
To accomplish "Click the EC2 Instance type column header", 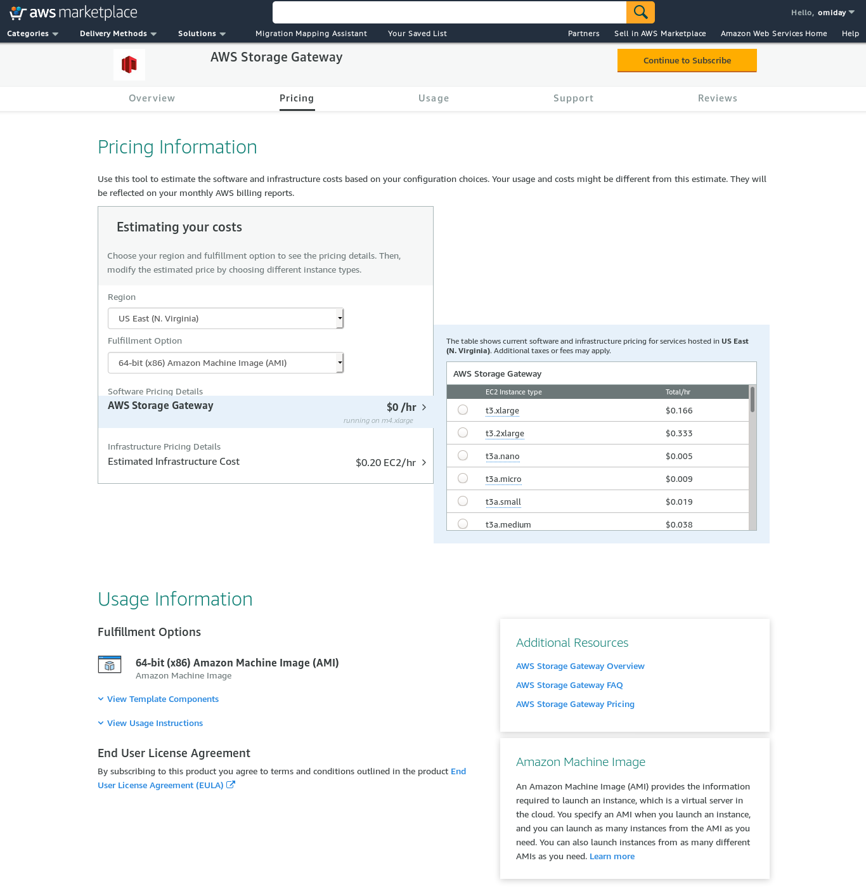I will click(x=514, y=392).
